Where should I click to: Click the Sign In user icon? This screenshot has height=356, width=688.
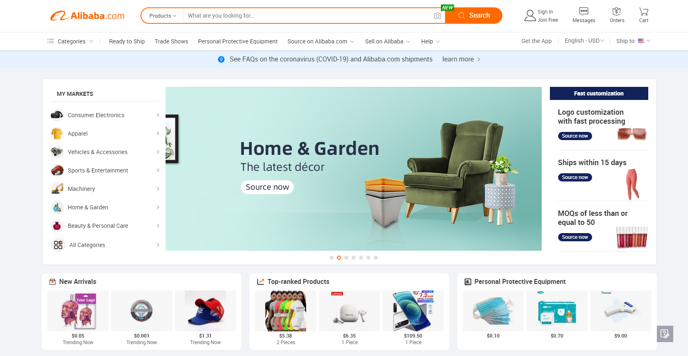click(530, 16)
